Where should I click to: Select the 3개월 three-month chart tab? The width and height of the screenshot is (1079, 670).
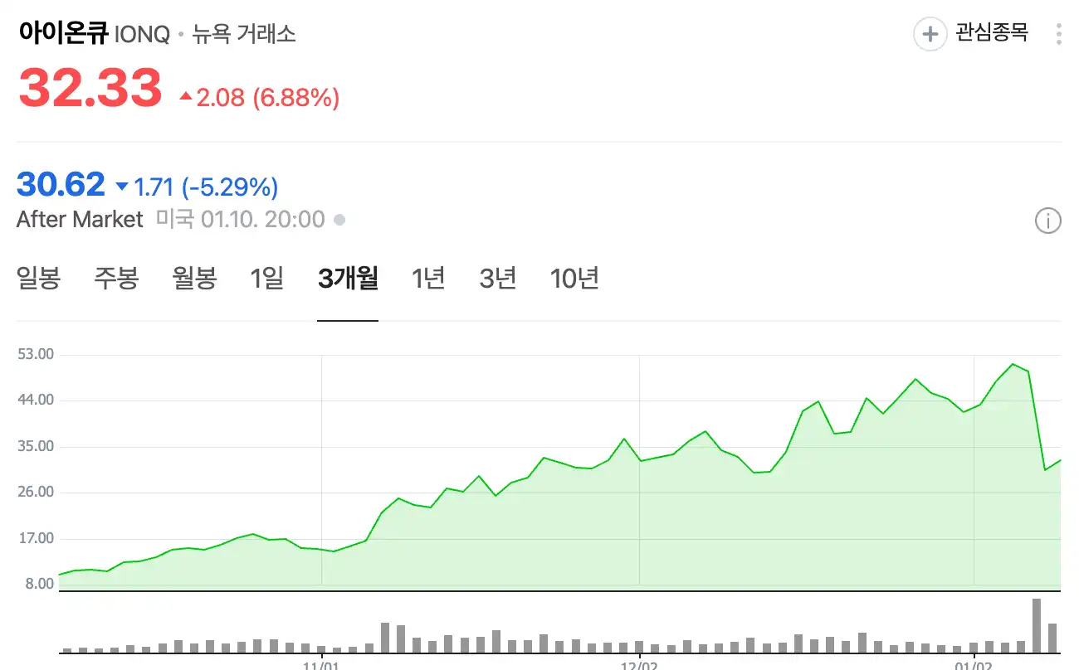pyautogui.click(x=348, y=279)
